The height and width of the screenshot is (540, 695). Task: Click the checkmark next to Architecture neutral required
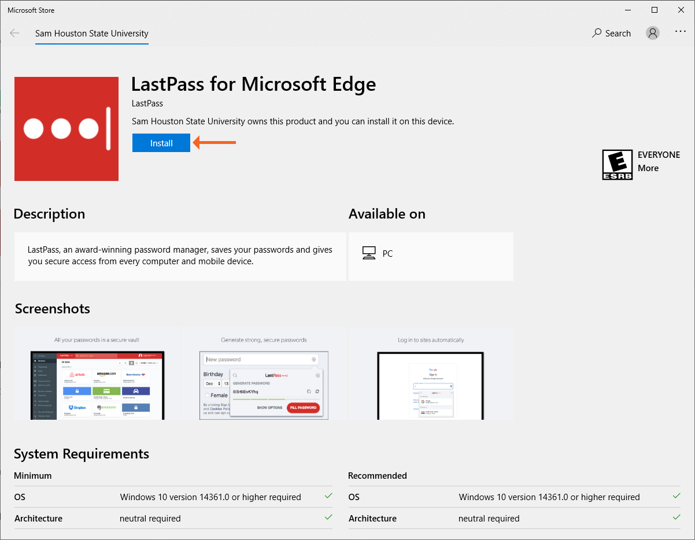pos(328,517)
